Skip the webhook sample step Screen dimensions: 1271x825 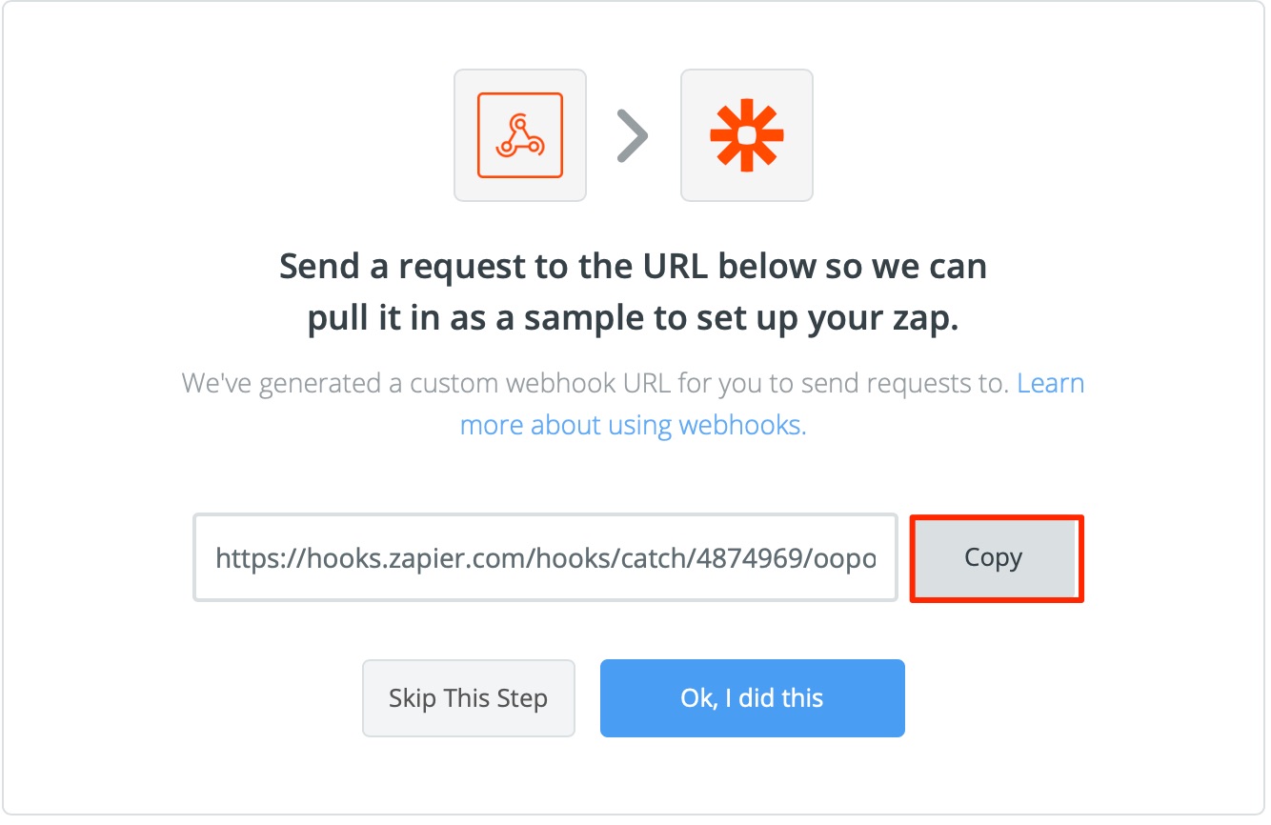[x=469, y=698]
